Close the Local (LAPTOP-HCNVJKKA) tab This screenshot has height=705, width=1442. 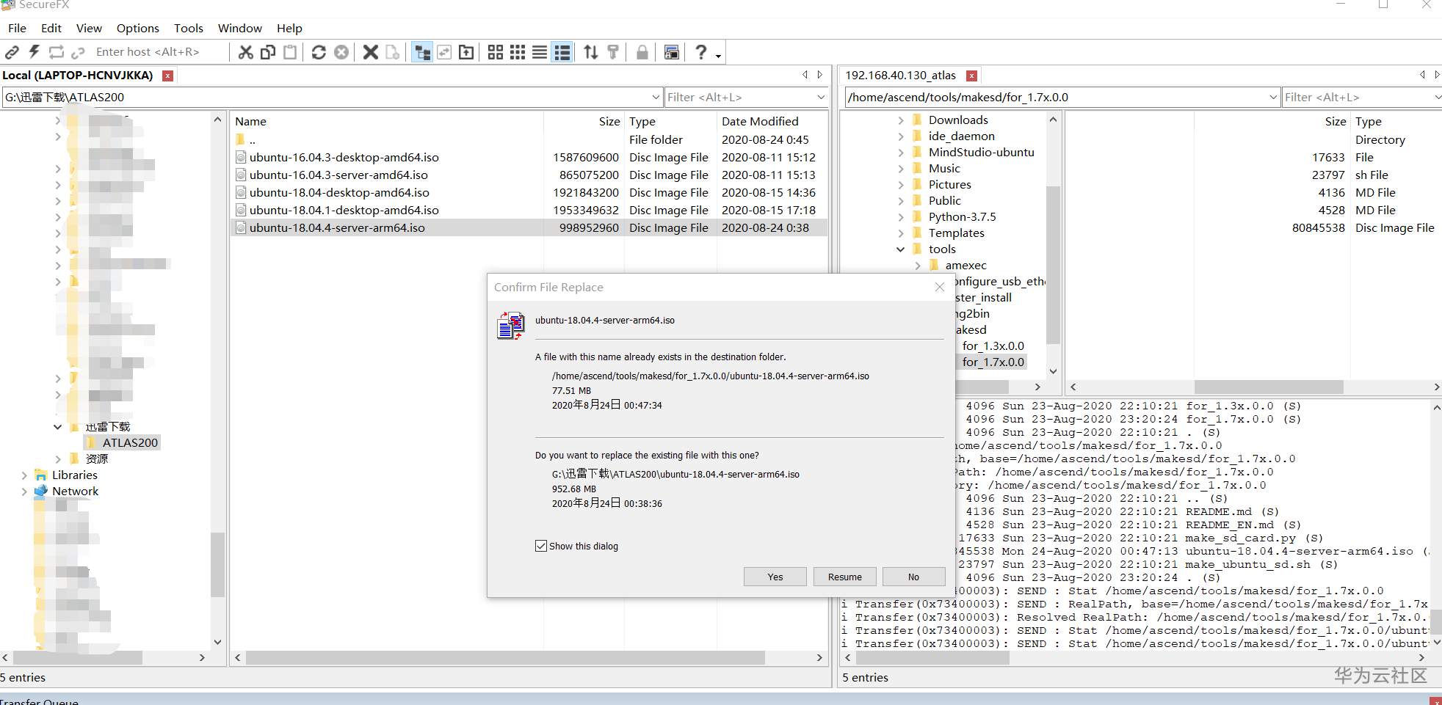coord(168,76)
